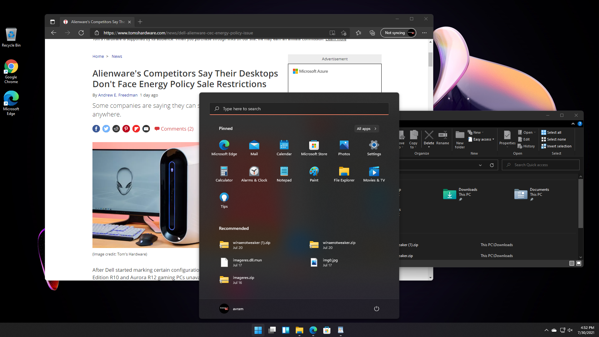The height and width of the screenshot is (337, 599).
Task: Open Microsoft Store pinned app
Action: (x=314, y=148)
